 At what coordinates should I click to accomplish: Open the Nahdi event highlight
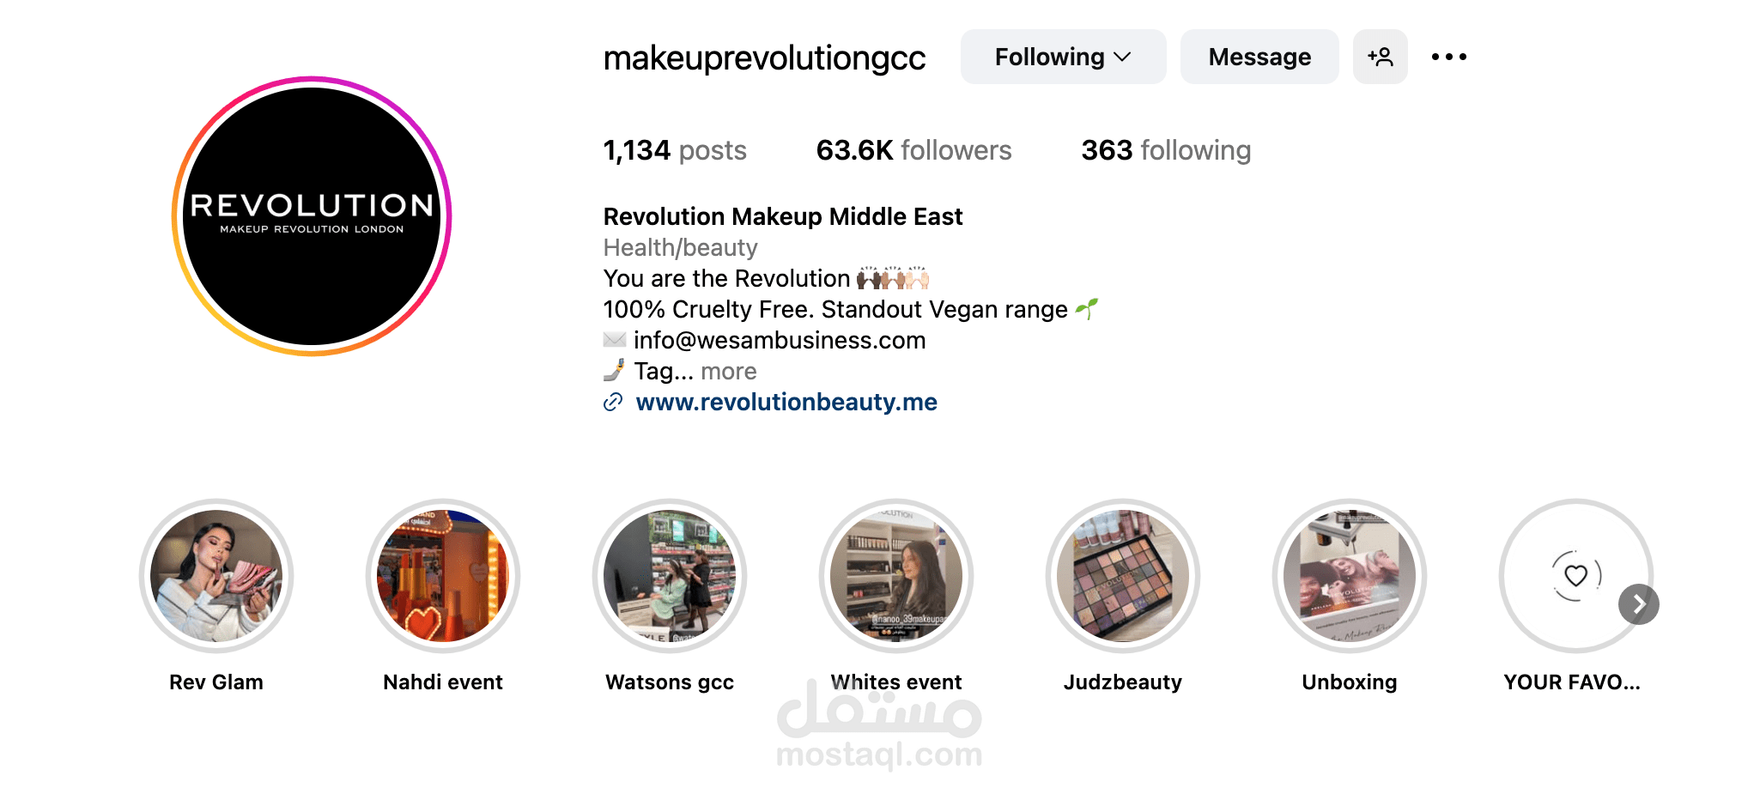(x=443, y=576)
